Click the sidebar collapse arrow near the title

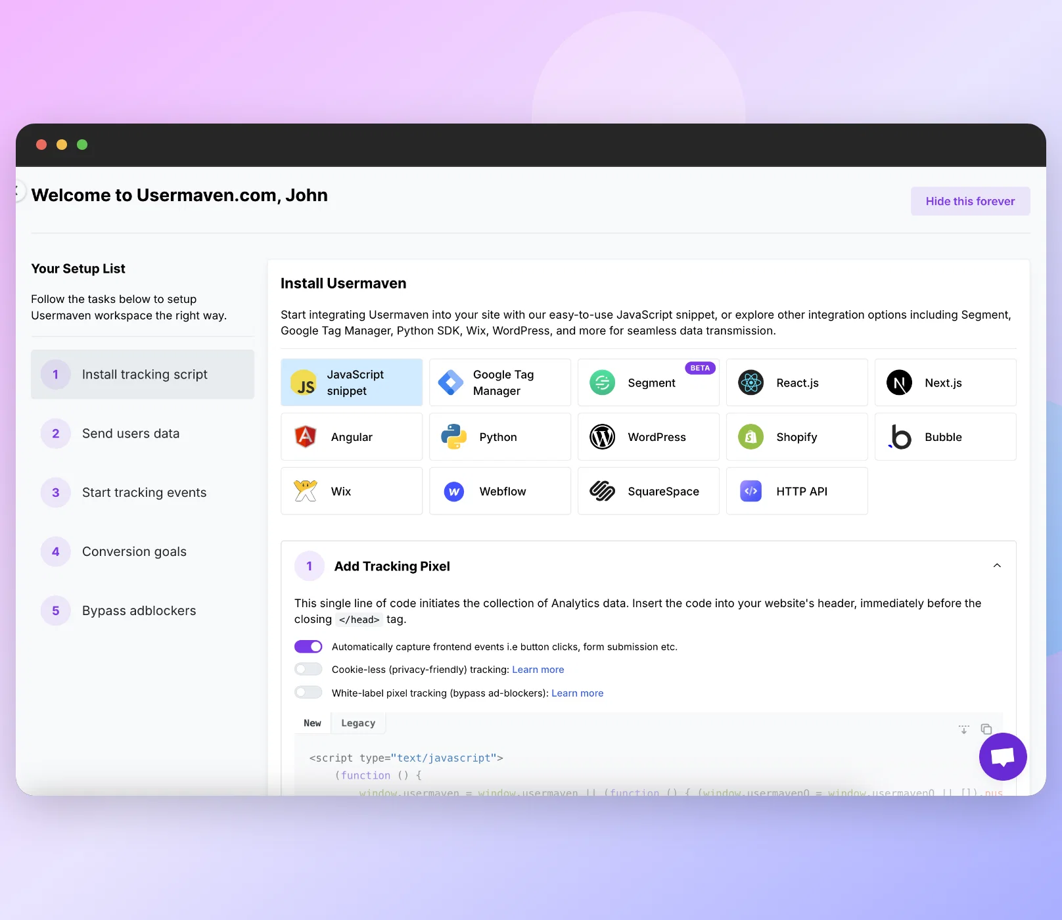coord(18,191)
